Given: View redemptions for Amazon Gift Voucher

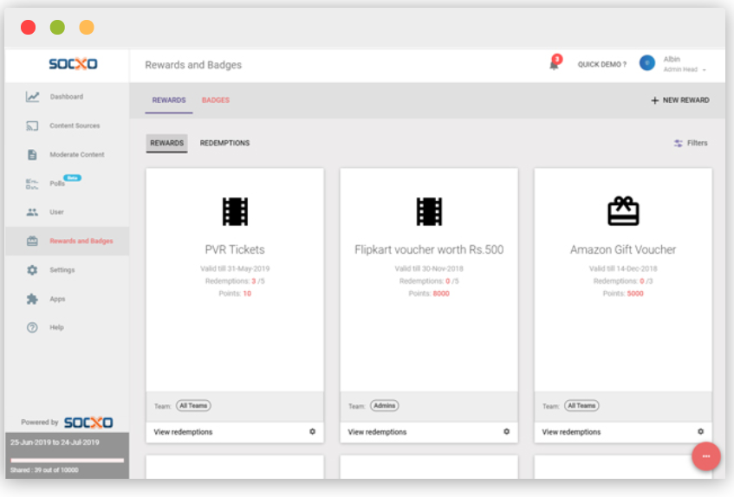Looking at the screenshot, I should pos(571,432).
